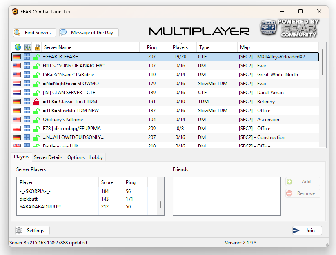Click magnifying glass on Find Servers button
This screenshot has height=255, width=336.
[17, 32]
